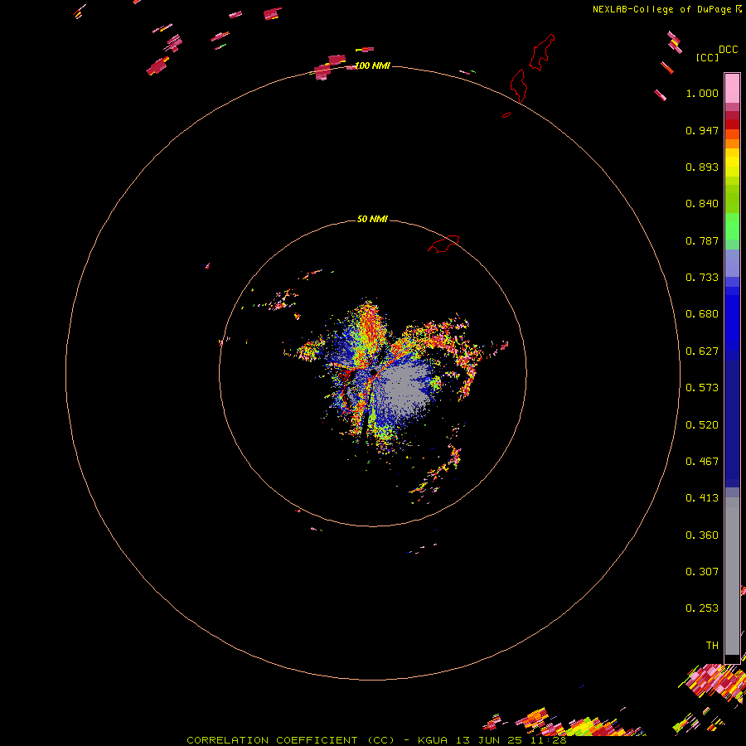This screenshot has height=746, width=746.
Task: Click the DCC product label
Action: (x=728, y=50)
